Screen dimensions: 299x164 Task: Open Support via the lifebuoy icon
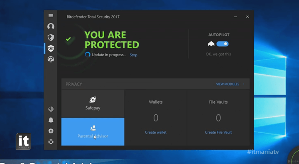pos(51,142)
